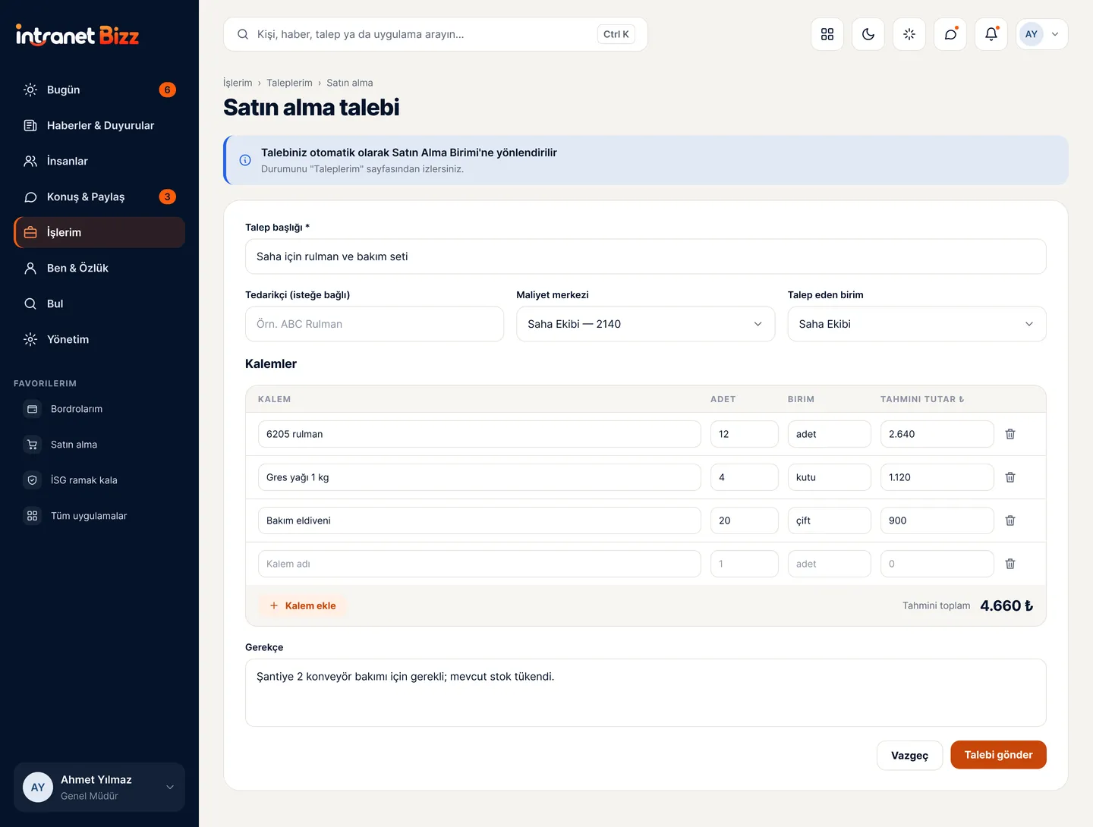This screenshot has width=1093, height=827.
Task: Click the Talep başlığı input field
Action: coord(646,256)
